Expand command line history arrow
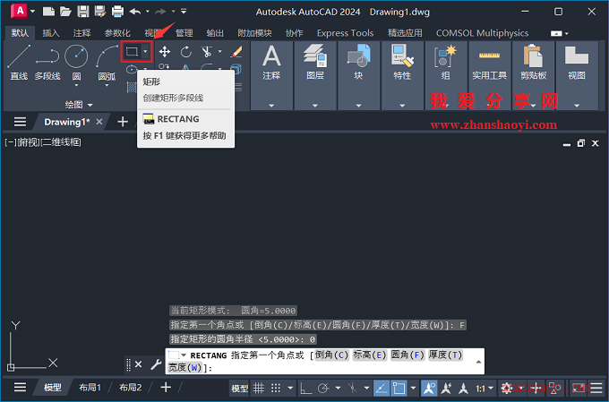The image size is (609, 402). (x=478, y=362)
